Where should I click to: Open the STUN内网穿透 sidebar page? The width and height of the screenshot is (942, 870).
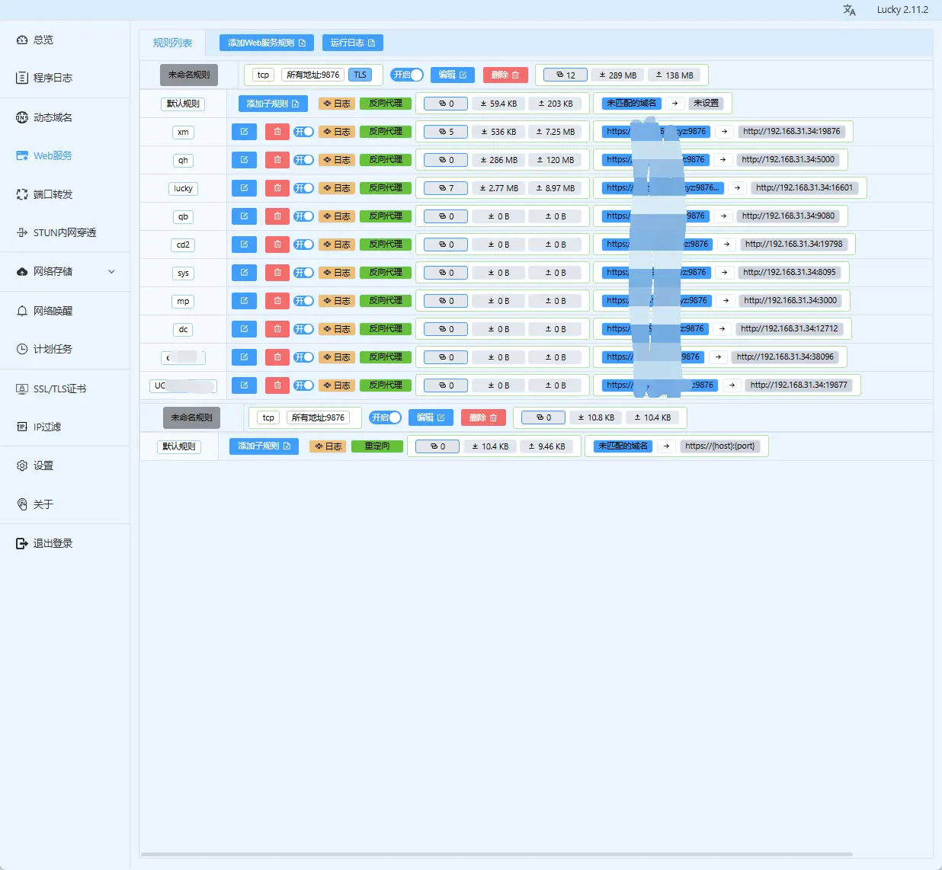click(x=65, y=233)
